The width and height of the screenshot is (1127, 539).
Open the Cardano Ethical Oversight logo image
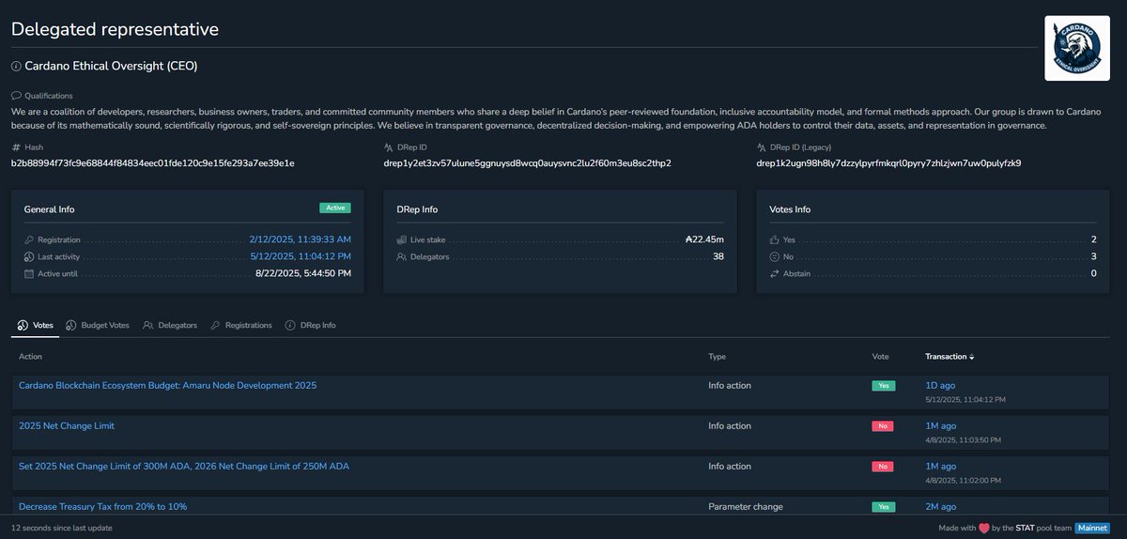[1077, 47]
